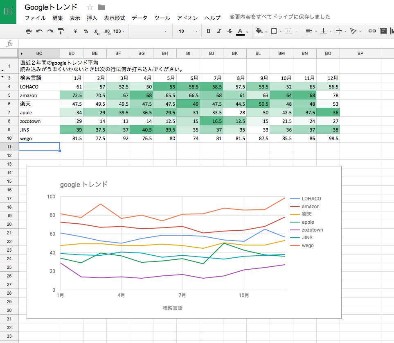The height and width of the screenshot is (343, 394).
Task: Open the ツール menu
Action: 162,18
